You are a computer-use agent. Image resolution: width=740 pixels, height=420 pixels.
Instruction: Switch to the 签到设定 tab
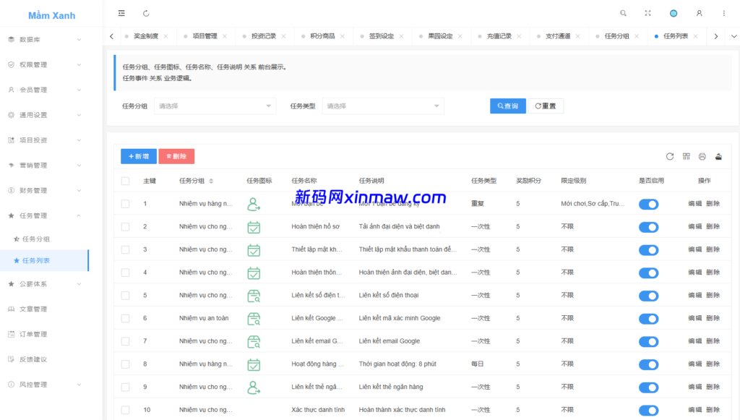pos(382,36)
